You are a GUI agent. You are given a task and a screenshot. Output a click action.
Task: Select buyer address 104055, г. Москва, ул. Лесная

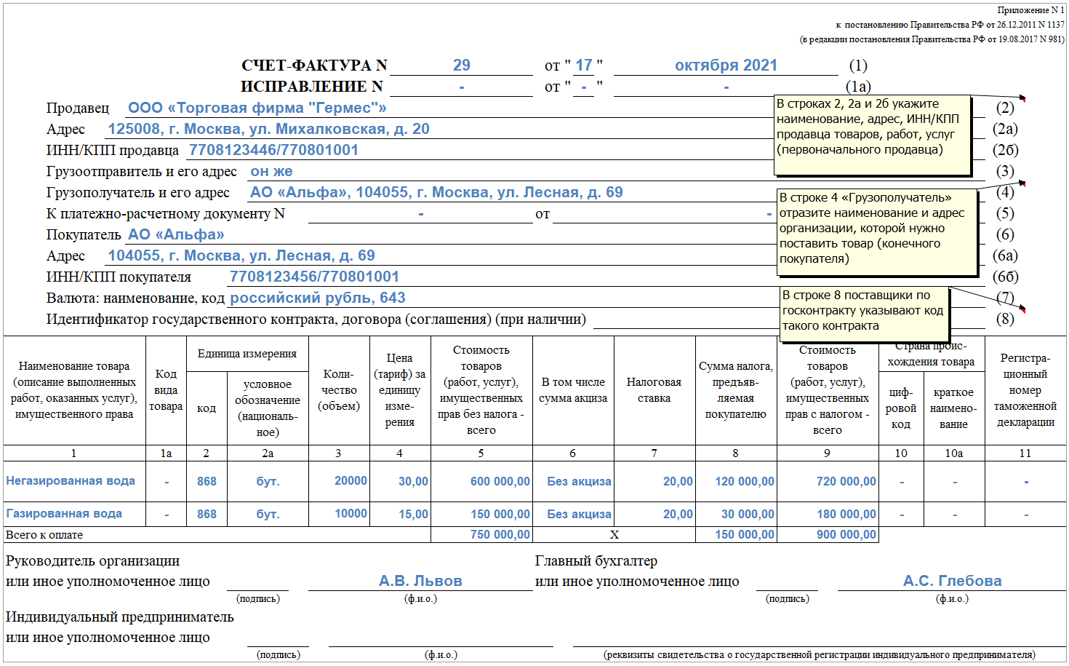point(241,255)
